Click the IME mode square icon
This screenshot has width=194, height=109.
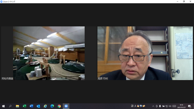pyautogui.click(x=132, y=106)
